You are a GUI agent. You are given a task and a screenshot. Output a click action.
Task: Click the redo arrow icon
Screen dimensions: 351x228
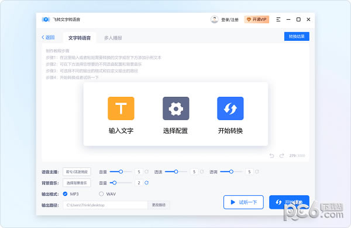281,156
